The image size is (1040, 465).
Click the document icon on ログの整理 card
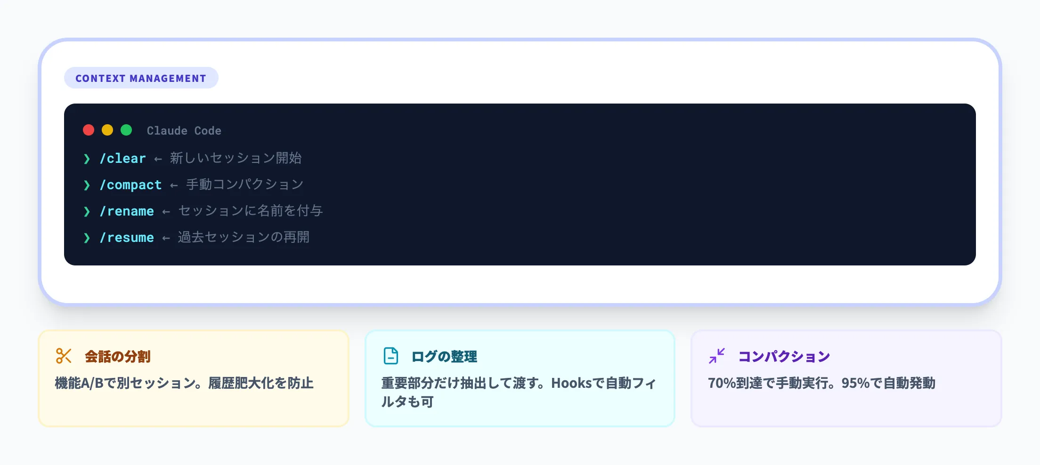tap(390, 356)
